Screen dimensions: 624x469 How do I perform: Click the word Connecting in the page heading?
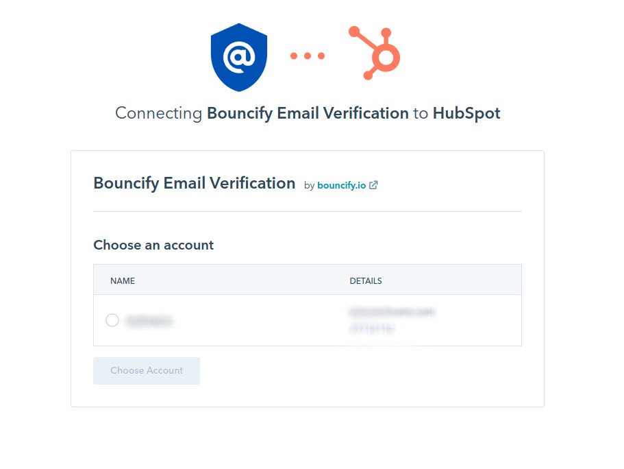point(159,113)
